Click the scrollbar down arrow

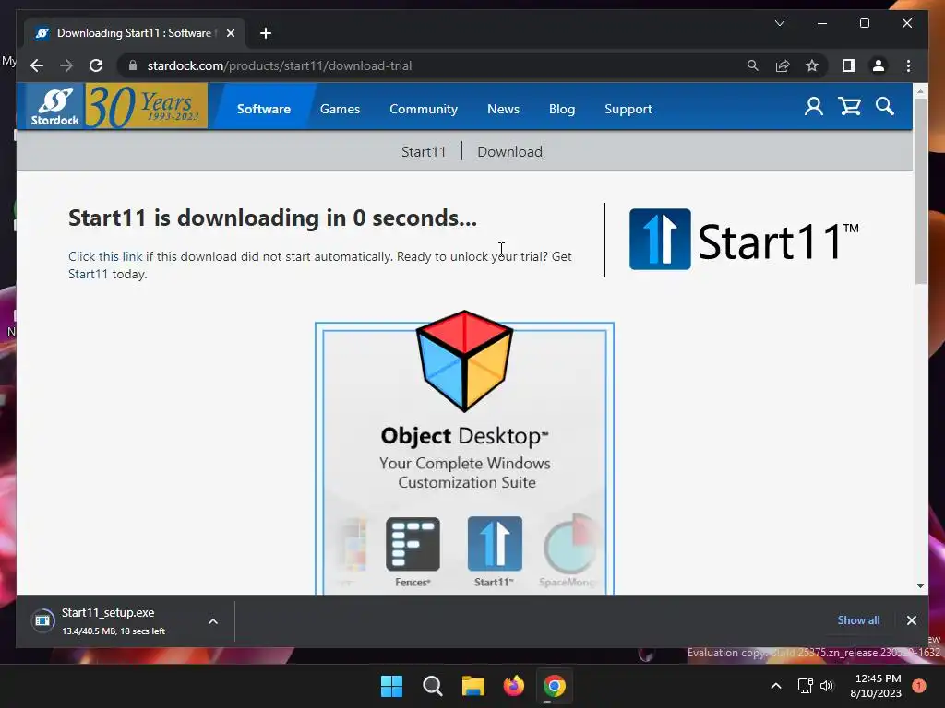click(x=920, y=585)
